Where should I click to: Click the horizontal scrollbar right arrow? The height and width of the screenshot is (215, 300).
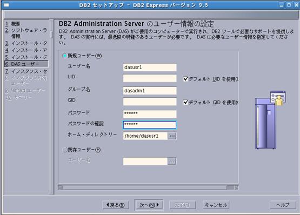236,187
